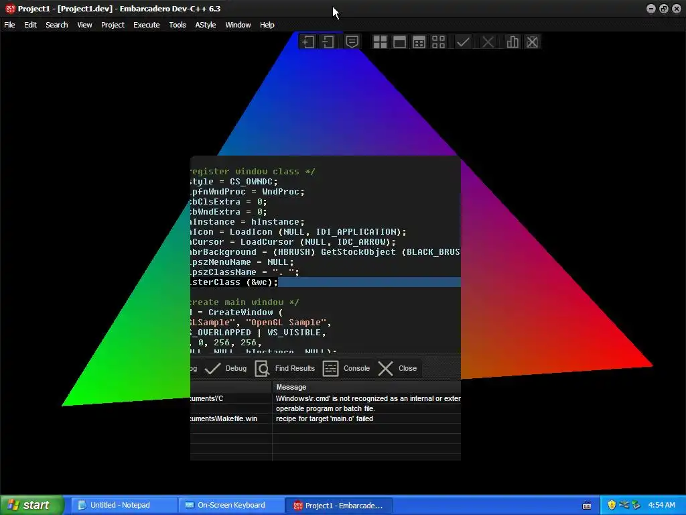Open the Window menu
The height and width of the screenshot is (515, 686).
[x=238, y=25]
